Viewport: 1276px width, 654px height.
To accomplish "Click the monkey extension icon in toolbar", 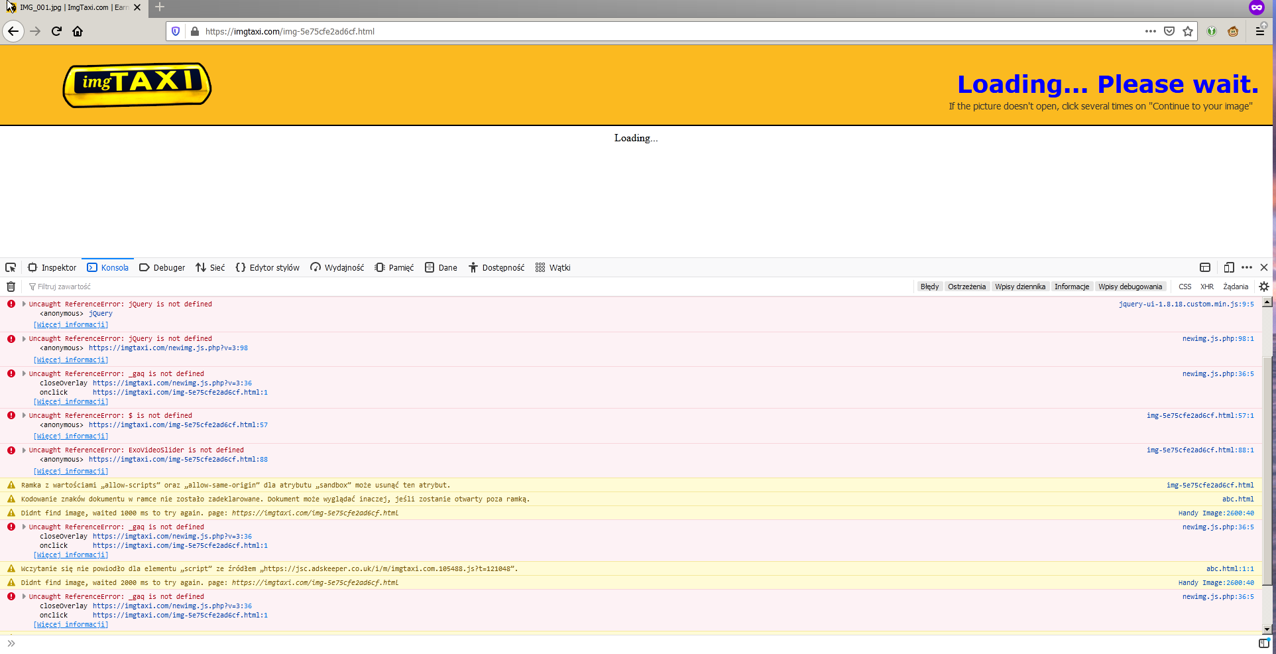I will pyautogui.click(x=1233, y=31).
